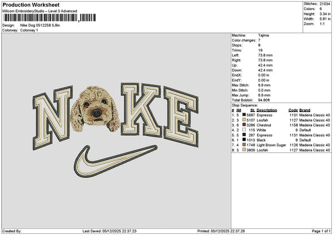Click the 'Stops:' label
Viewport: 333px width, 235px height.
(237, 45)
